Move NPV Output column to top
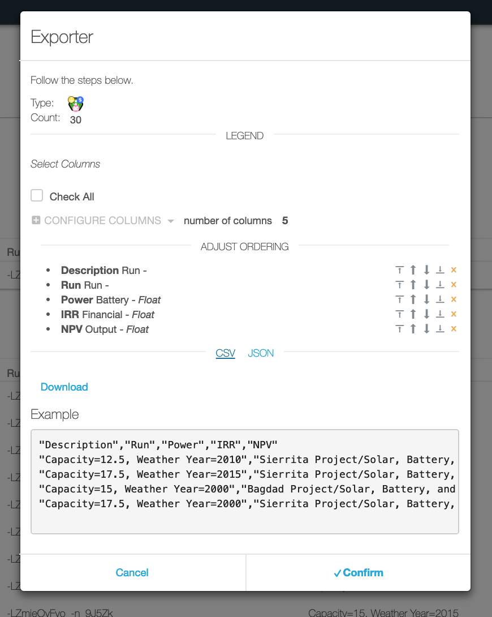The image size is (492, 617). click(x=399, y=328)
